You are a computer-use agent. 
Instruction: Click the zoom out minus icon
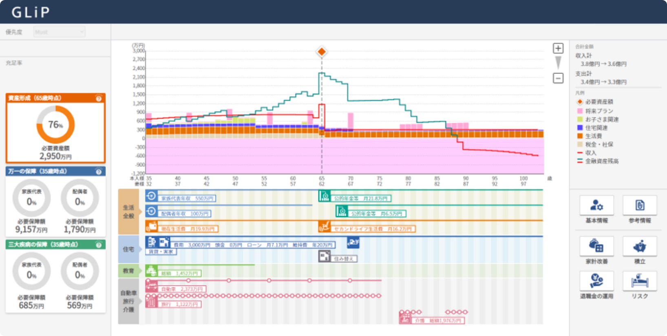(558, 78)
